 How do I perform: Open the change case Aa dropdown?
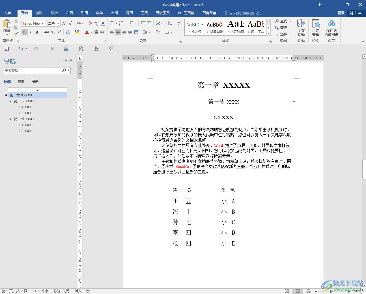coord(80,23)
